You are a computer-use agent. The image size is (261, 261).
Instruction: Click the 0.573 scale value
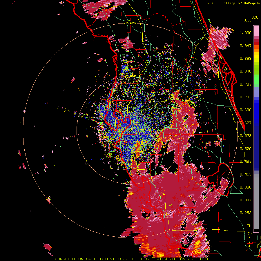point(246,136)
